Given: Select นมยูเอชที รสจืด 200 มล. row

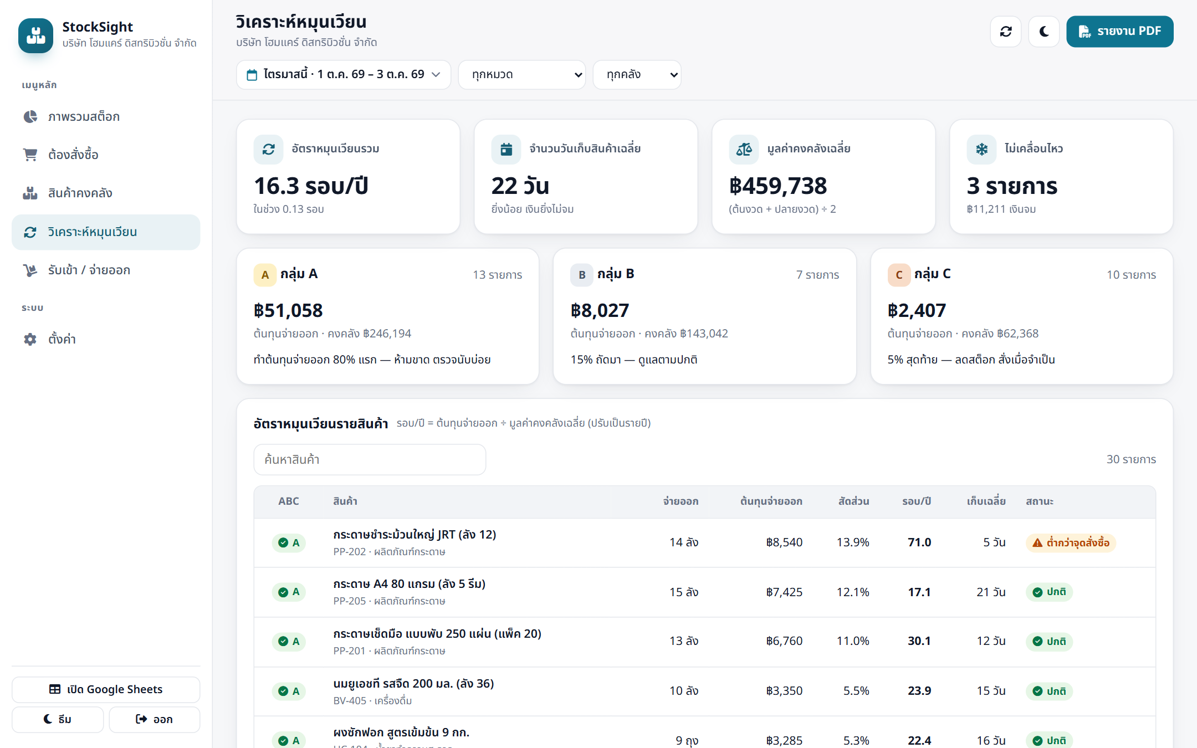Looking at the screenshot, I should click(704, 691).
